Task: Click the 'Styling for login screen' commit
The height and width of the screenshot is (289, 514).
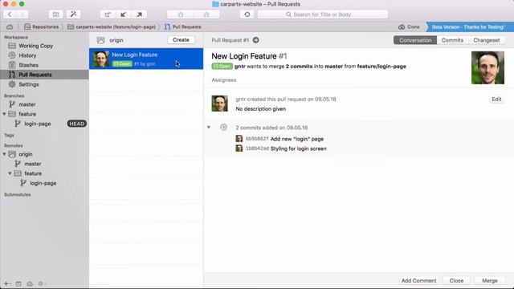Action: [299, 149]
